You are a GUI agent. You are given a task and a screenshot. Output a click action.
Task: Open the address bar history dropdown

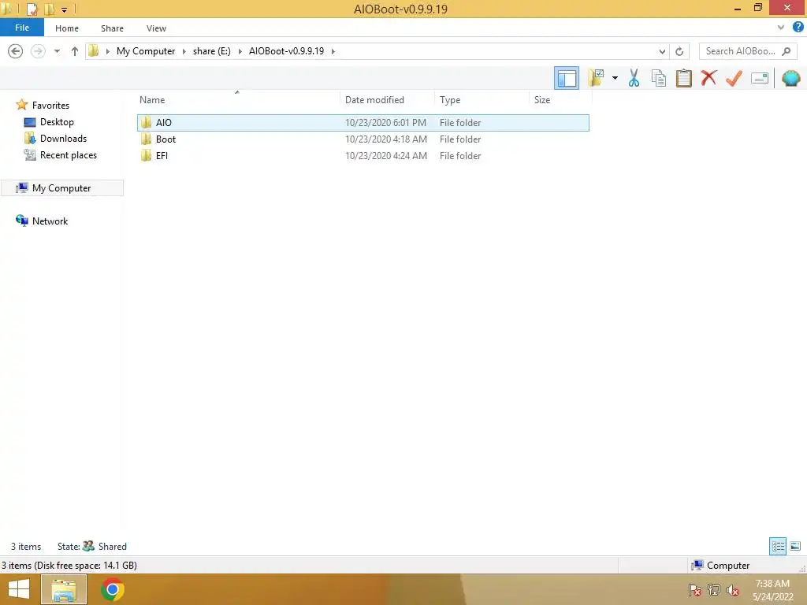click(662, 51)
